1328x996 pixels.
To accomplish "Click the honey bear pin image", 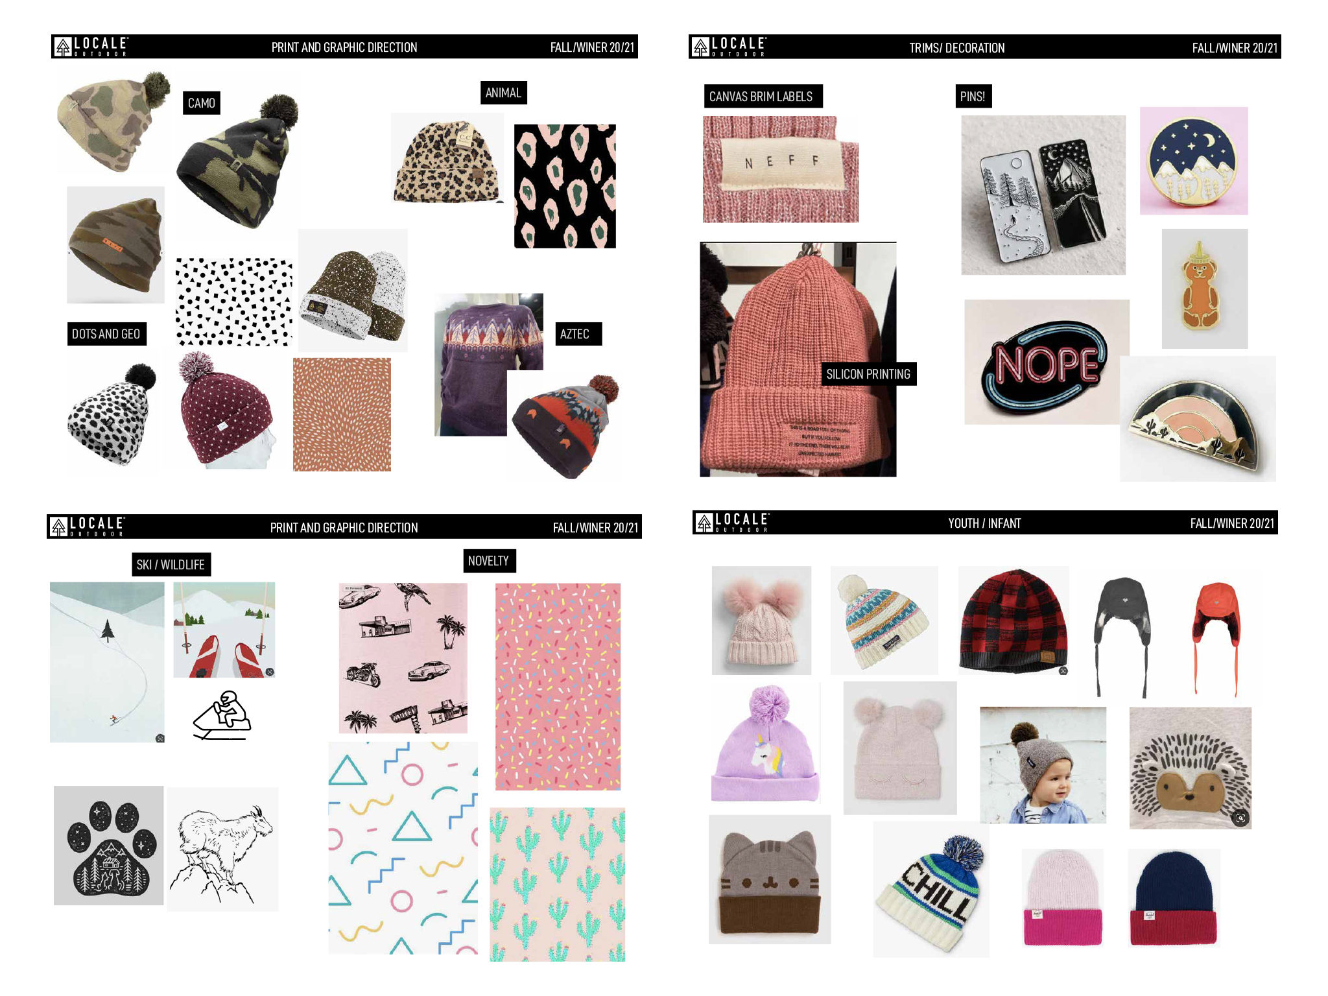I will [x=1204, y=289].
